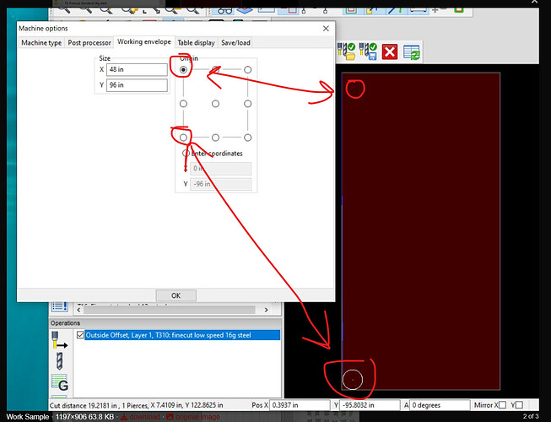
Task: Click the first green-check tool icon
Action: [x=346, y=52]
